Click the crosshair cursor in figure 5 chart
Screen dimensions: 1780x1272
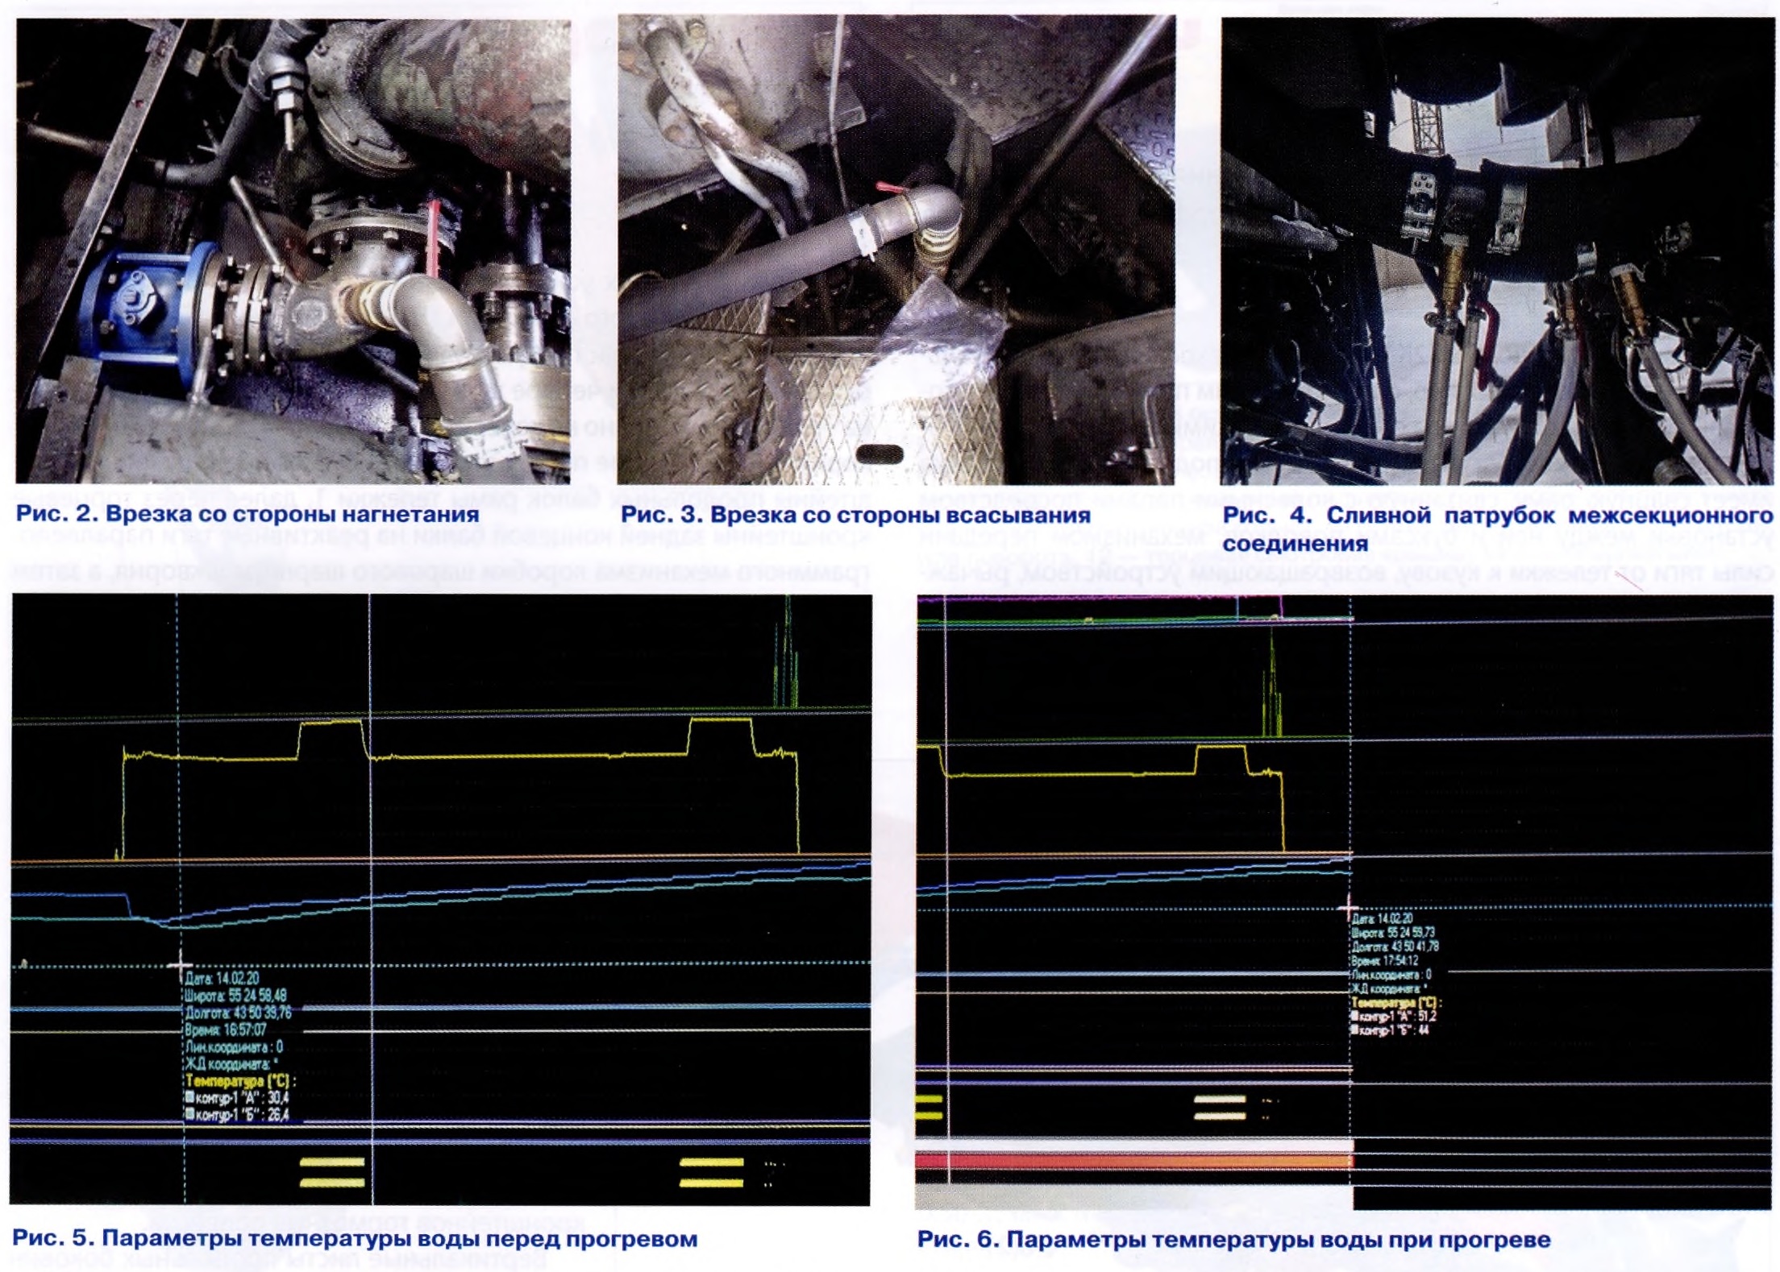[x=179, y=963]
